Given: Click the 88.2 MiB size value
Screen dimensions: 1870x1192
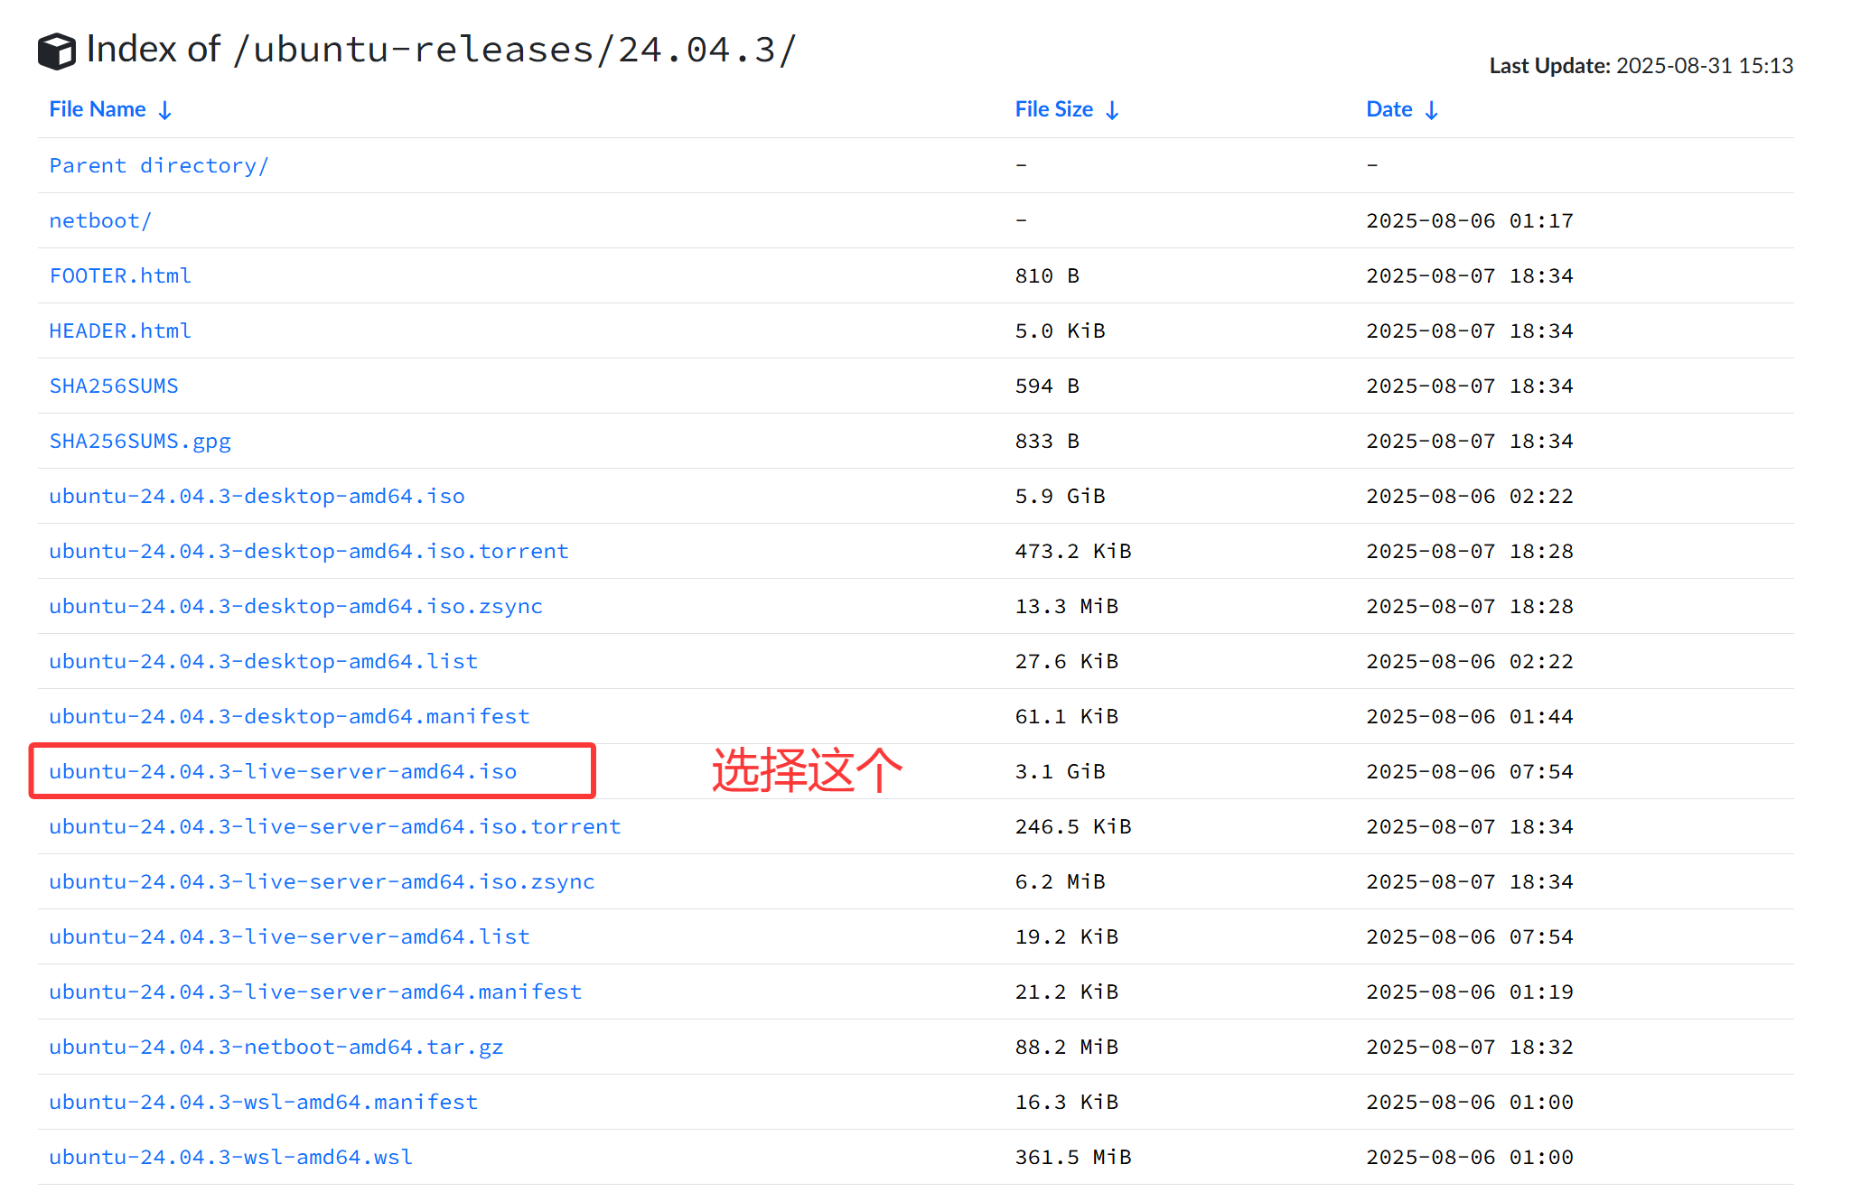Looking at the screenshot, I should click(1066, 1047).
